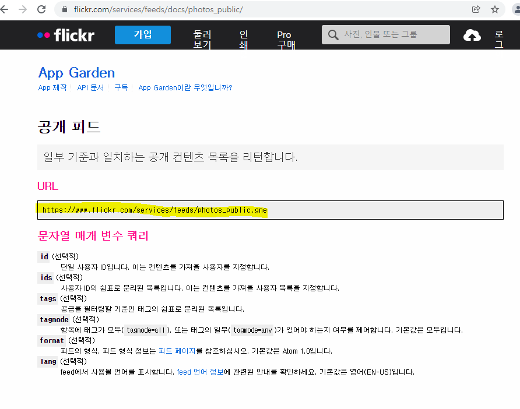Click the padlock site info icon
The height and width of the screenshot is (409, 520).
pyautogui.click(x=65, y=9)
